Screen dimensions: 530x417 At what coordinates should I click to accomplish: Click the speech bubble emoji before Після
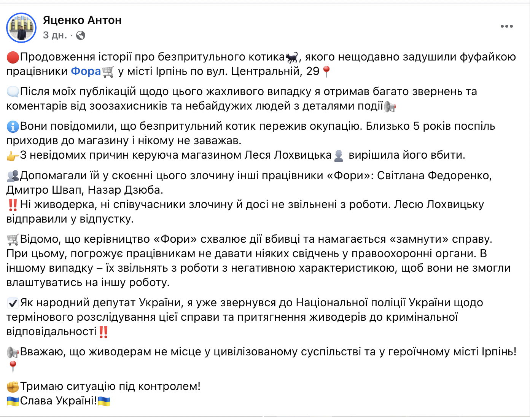(12, 91)
